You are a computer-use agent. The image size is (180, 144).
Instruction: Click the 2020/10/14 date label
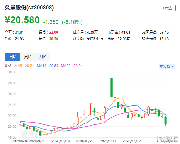[x=61, y=141]
